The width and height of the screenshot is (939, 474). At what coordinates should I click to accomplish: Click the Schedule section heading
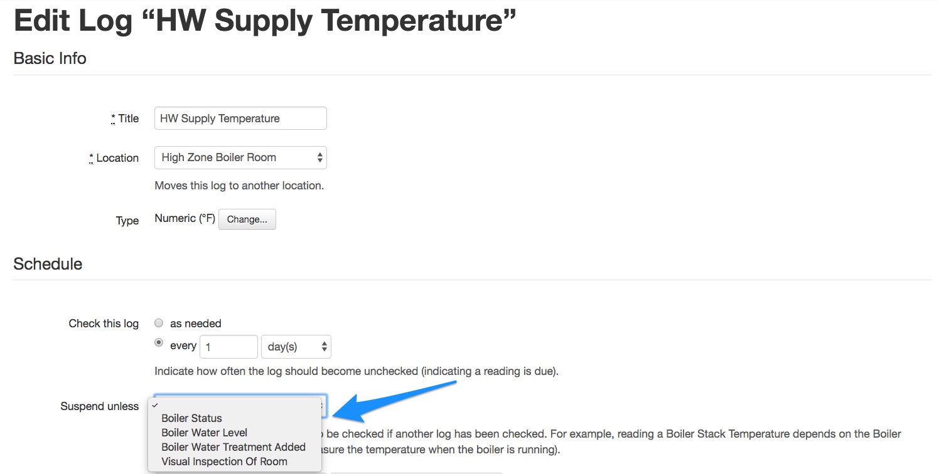point(48,264)
